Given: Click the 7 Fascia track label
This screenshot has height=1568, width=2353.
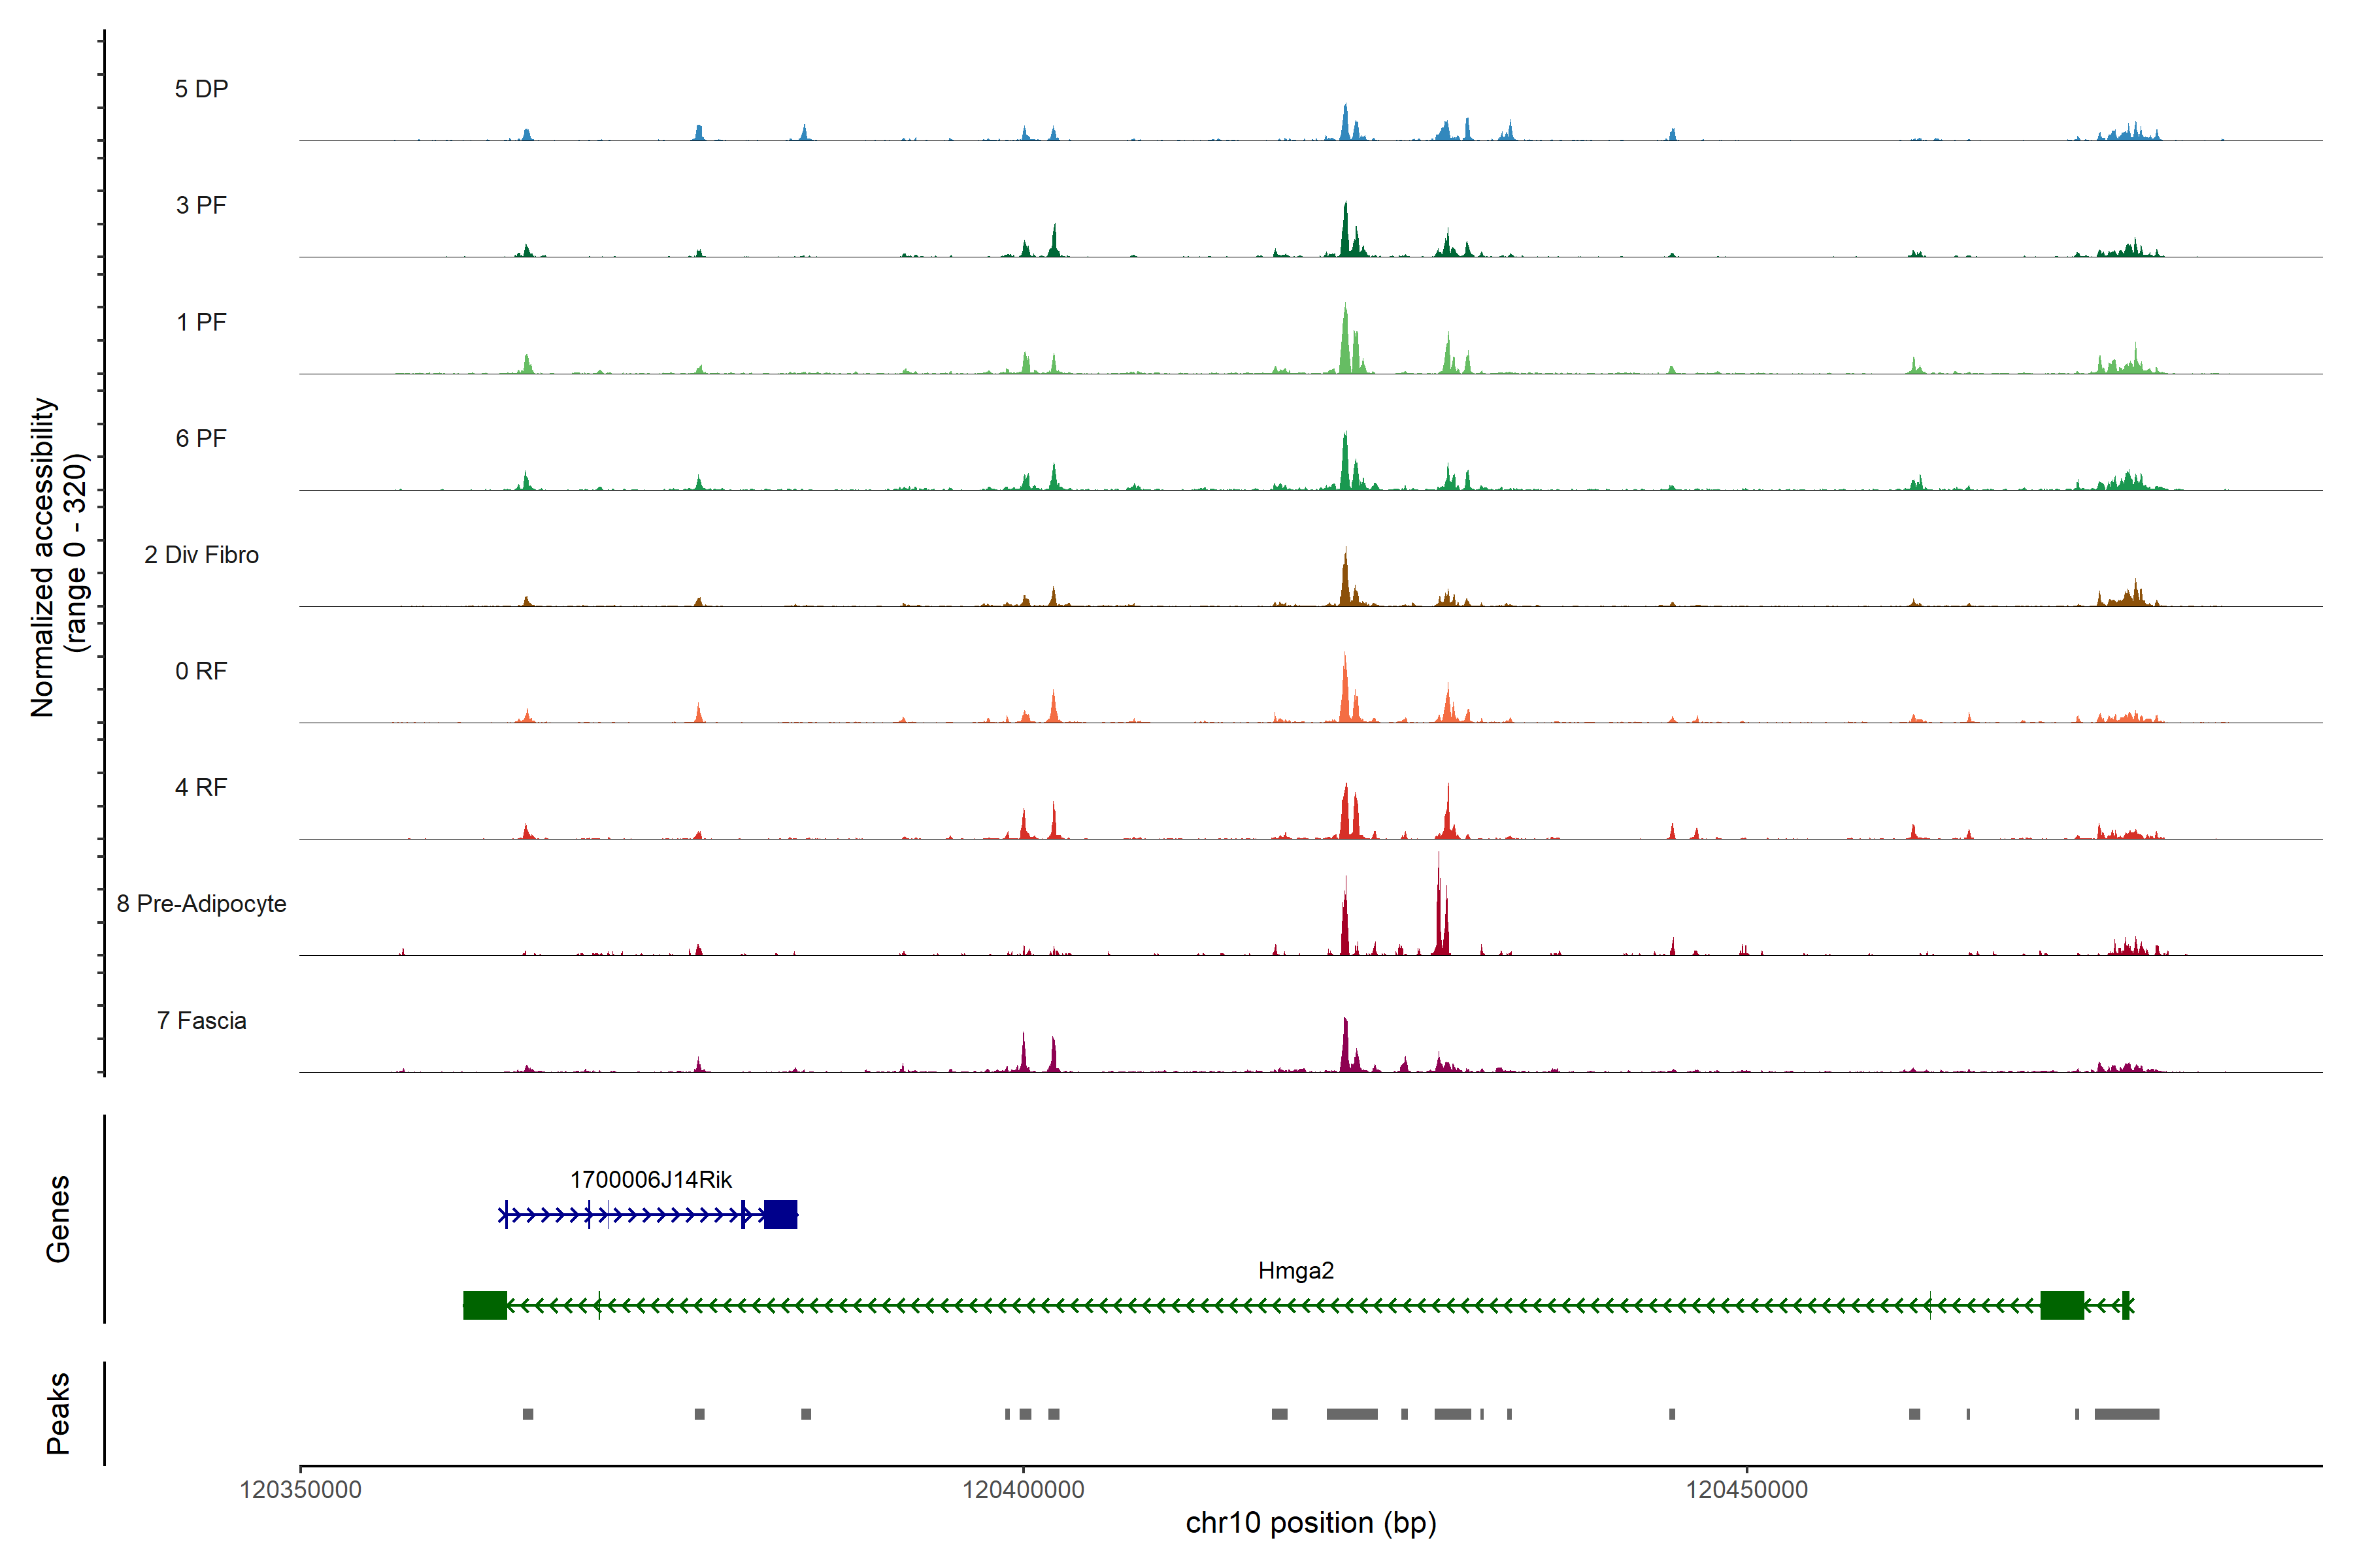Looking at the screenshot, I should pos(201,1020).
